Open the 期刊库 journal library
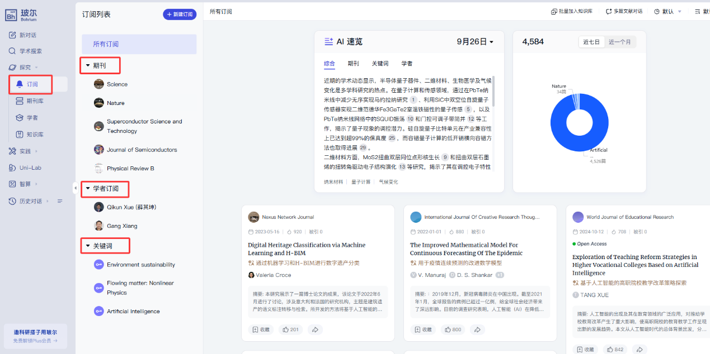 tap(35, 101)
